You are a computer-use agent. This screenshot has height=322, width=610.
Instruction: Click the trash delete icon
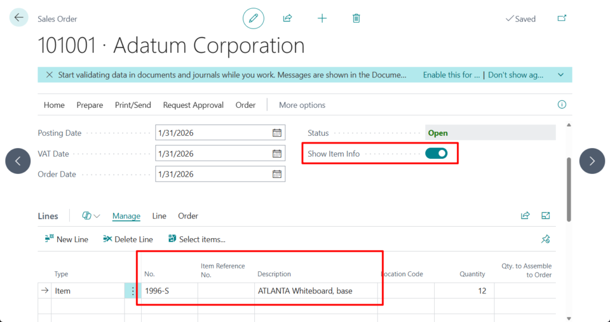point(356,18)
